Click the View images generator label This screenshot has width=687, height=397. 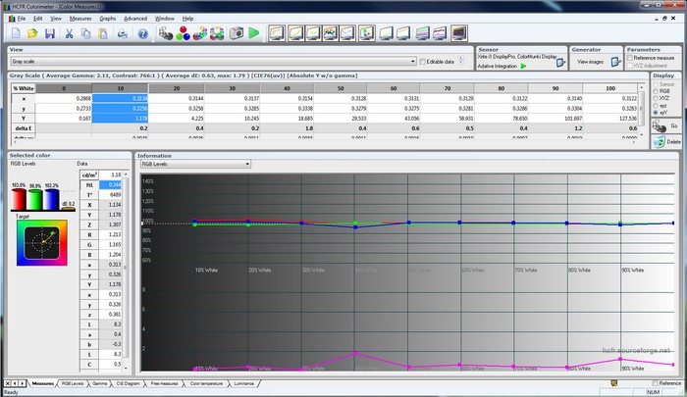(x=590, y=62)
